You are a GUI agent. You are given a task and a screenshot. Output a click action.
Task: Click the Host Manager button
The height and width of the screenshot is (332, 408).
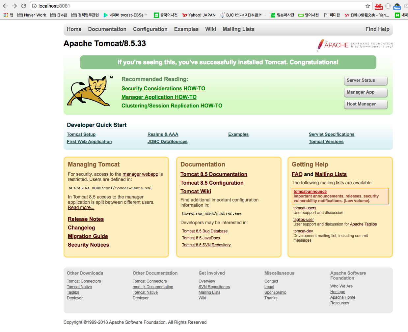[366, 104]
